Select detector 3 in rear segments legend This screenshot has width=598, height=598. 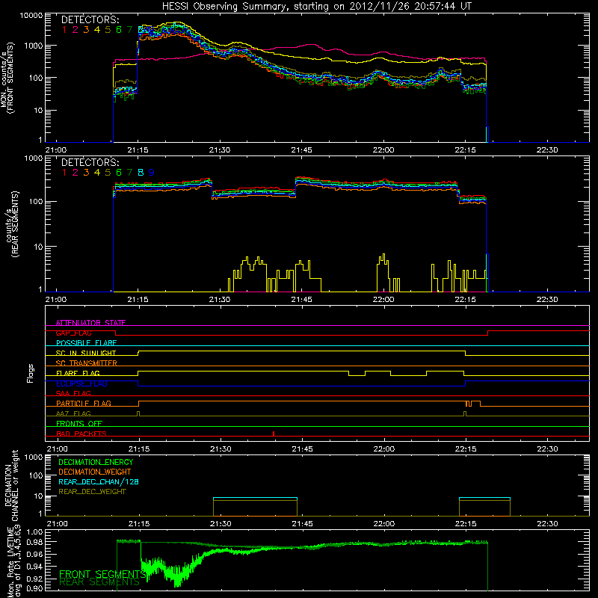point(86,173)
